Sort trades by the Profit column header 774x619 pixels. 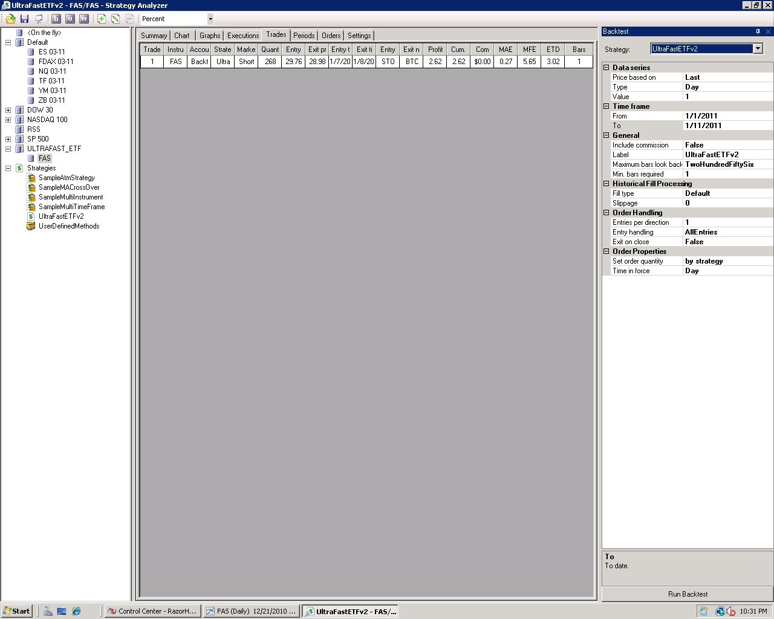(x=435, y=50)
